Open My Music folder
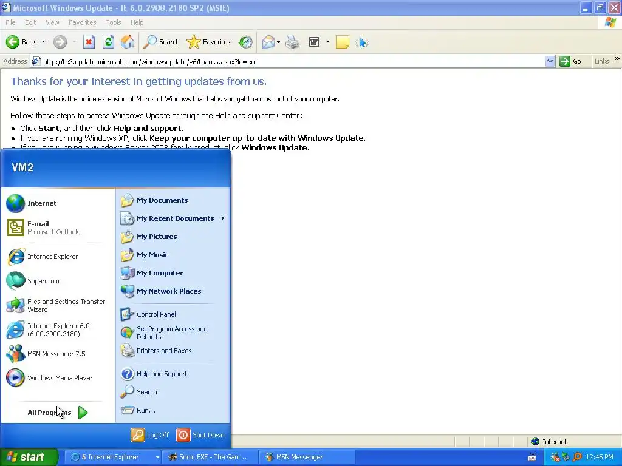622x466 pixels. point(174,255)
